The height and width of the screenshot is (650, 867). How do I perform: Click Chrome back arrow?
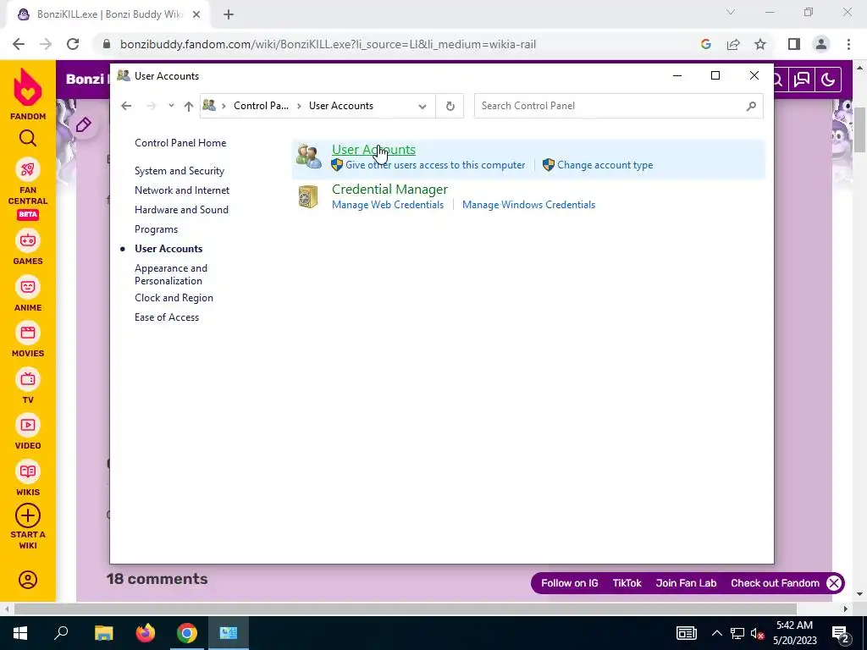pos(19,44)
